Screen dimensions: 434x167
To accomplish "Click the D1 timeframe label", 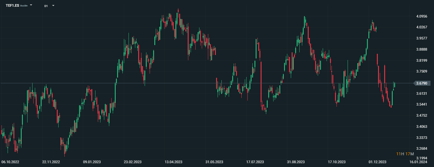I will pos(46,6).
